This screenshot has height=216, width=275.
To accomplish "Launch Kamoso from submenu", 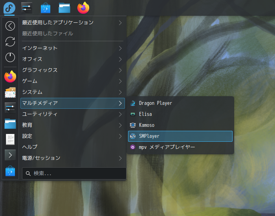I will [180, 125].
